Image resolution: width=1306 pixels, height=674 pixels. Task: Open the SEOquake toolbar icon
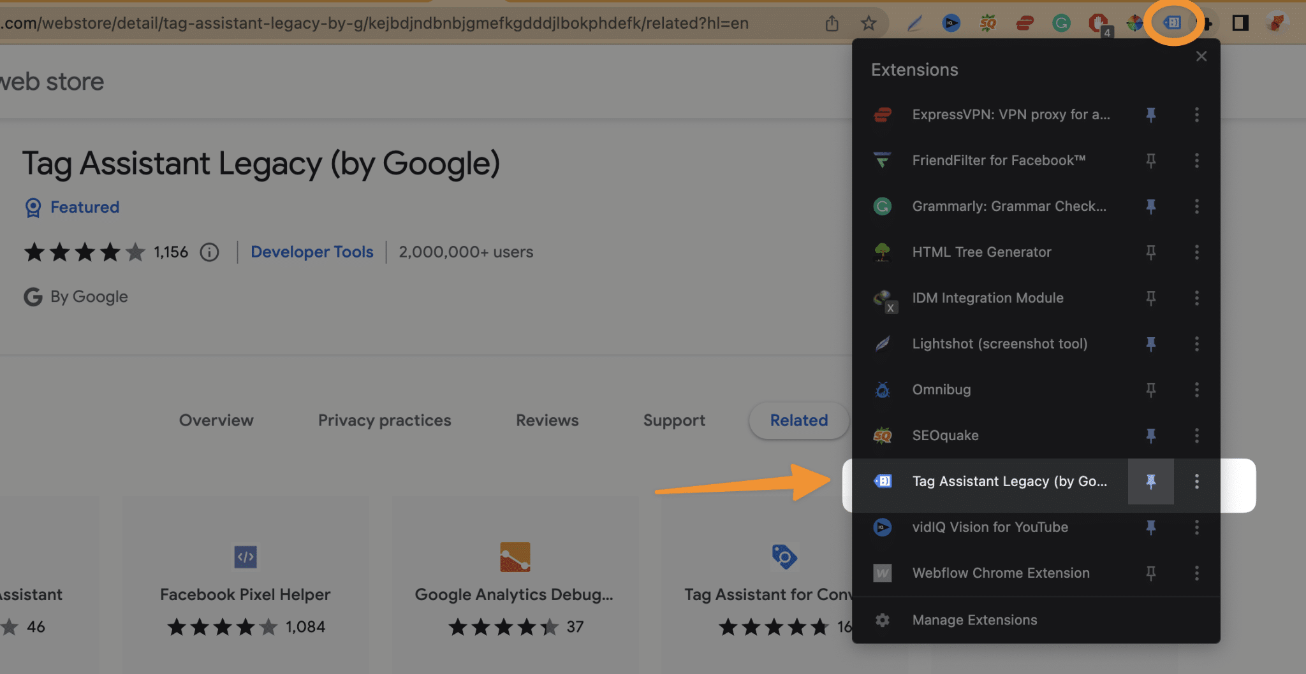pyautogui.click(x=988, y=24)
